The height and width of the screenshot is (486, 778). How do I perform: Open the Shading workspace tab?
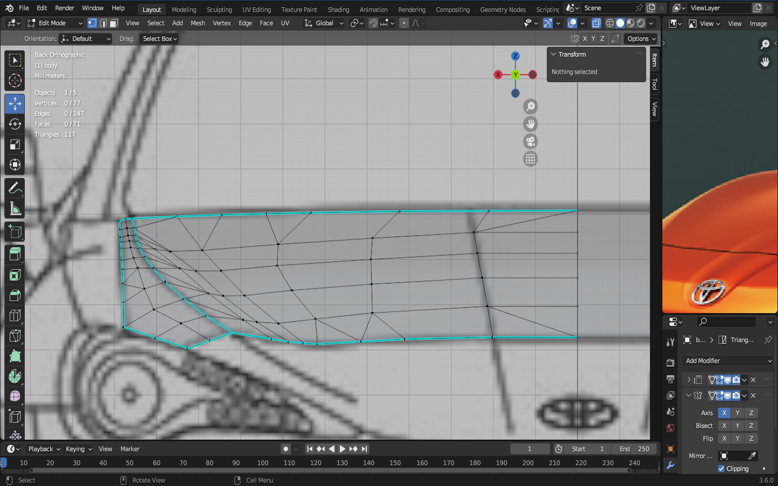pyautogui.click(x=338, y=10)
